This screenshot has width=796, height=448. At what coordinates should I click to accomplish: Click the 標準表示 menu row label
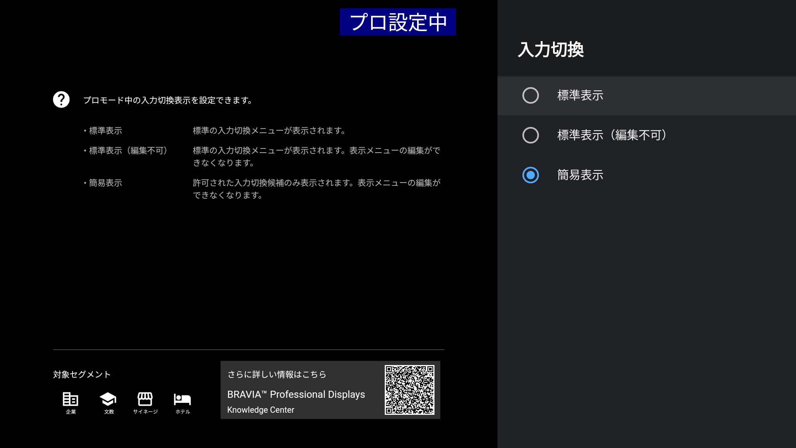pyautogui.click(x=580, y=95)
